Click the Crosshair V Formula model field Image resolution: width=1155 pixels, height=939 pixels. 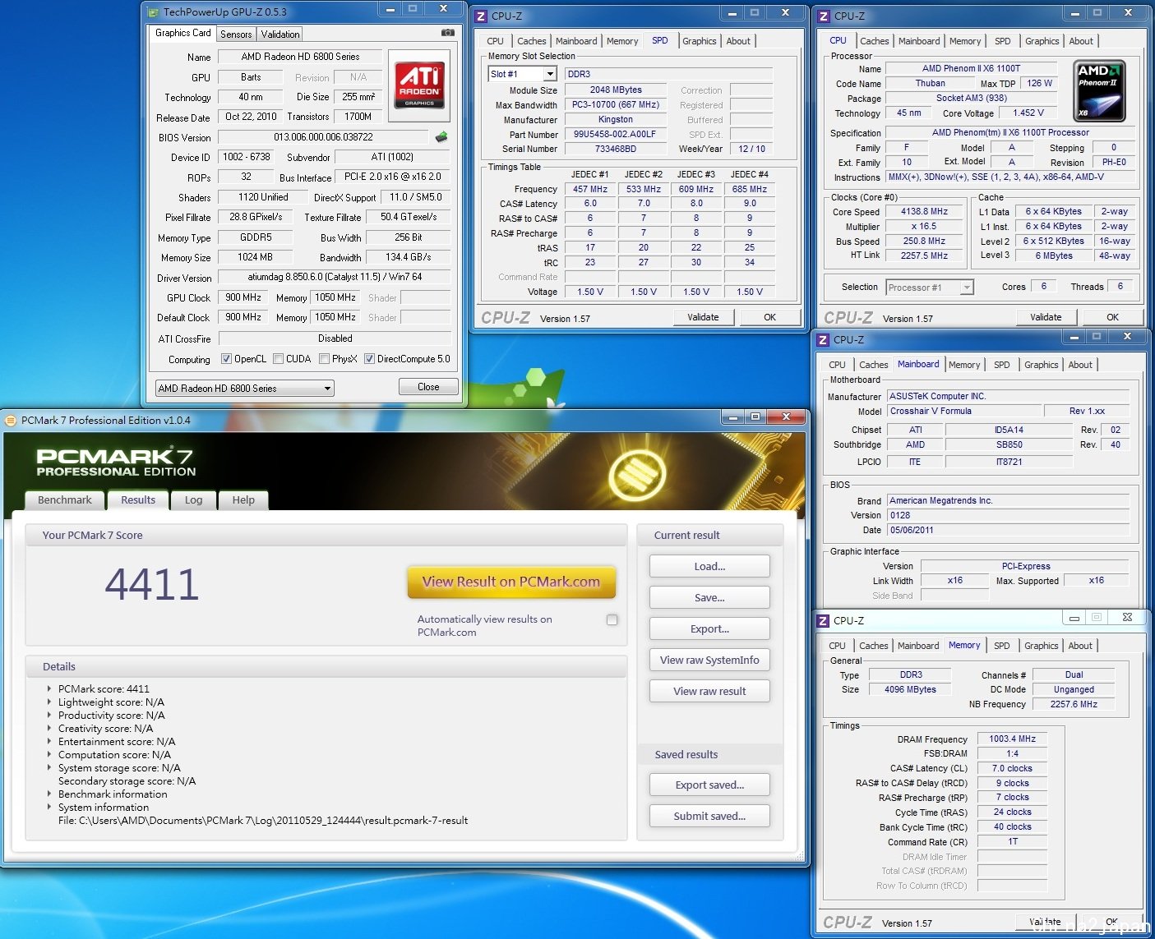[x=963, y=411]
